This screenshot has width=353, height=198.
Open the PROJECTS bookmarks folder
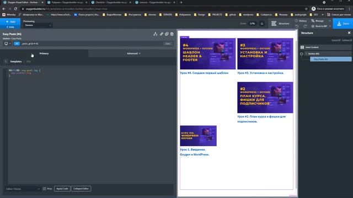tap(215, 15)
